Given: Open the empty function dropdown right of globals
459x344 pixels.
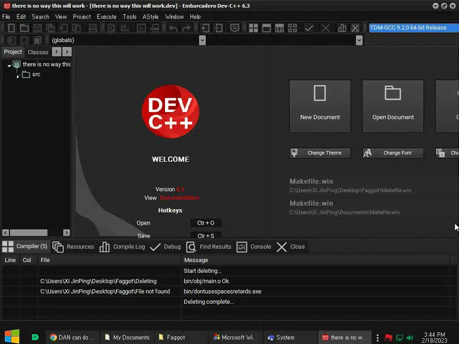Looking at the screenshot, I should 359,40.
